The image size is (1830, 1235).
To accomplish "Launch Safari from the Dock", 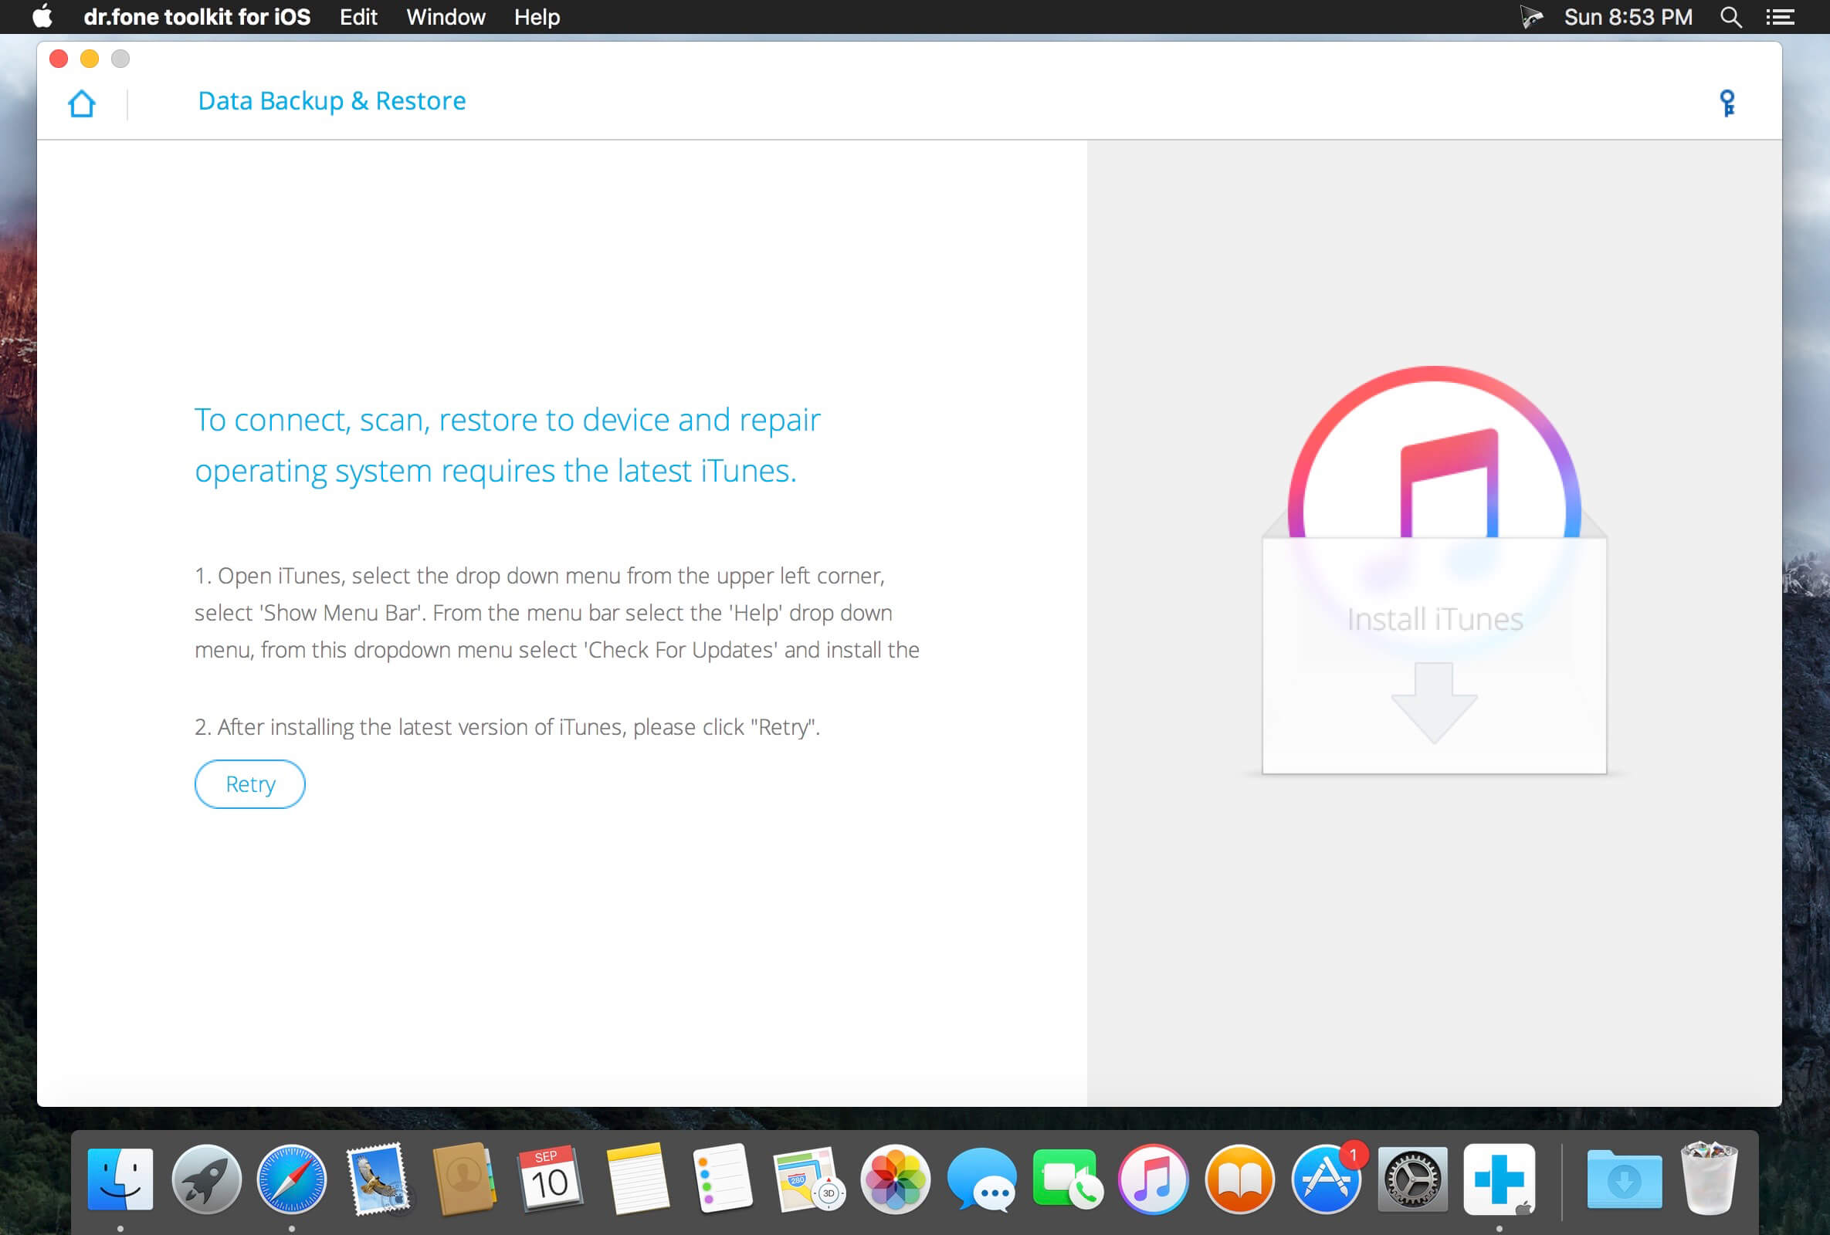I will point(292,1179).
